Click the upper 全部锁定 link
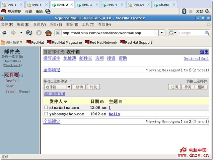Screen dimensions: 213x160 coord(52,70)
